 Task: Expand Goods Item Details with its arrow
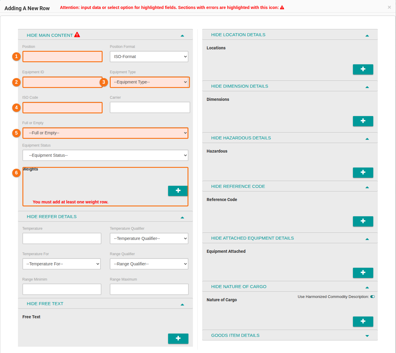point(367,336)
